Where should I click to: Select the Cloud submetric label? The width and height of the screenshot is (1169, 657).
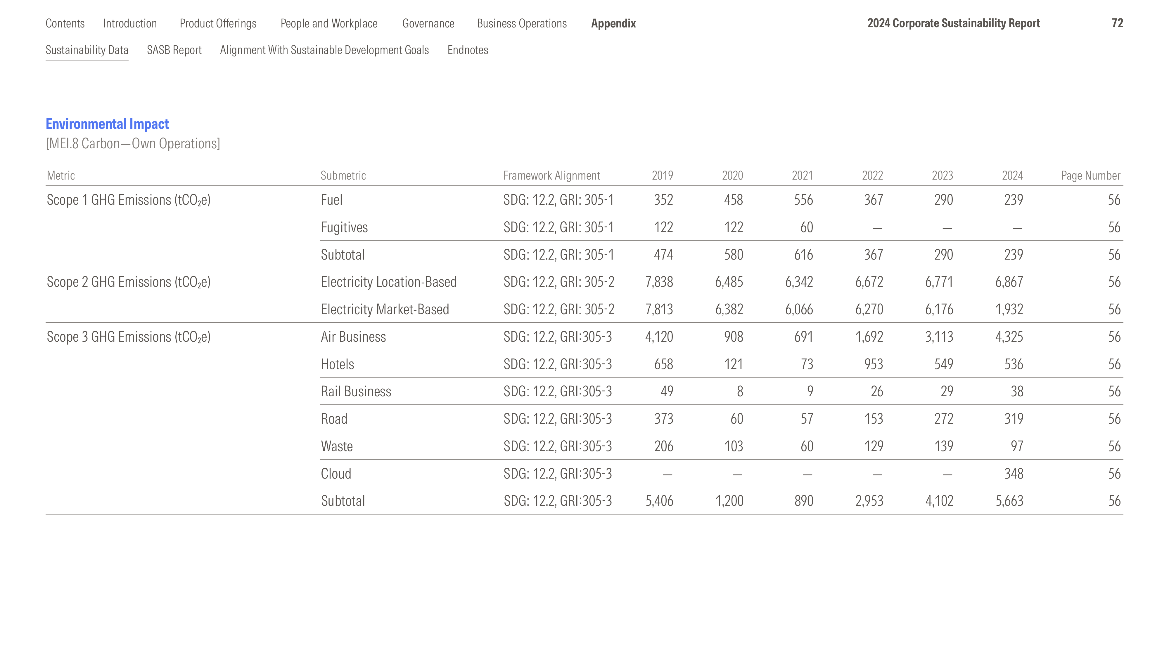coord(336,473)
